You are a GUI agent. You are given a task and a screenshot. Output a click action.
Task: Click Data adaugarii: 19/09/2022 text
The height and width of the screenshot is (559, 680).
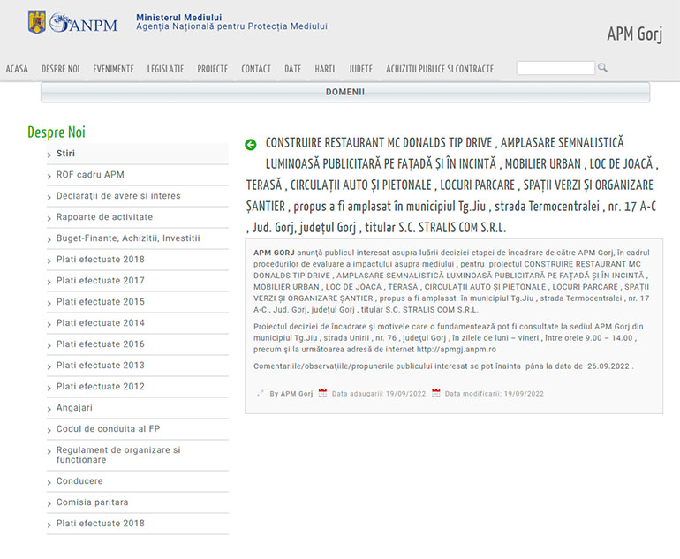pyautogui.click(x=379, y=394)
